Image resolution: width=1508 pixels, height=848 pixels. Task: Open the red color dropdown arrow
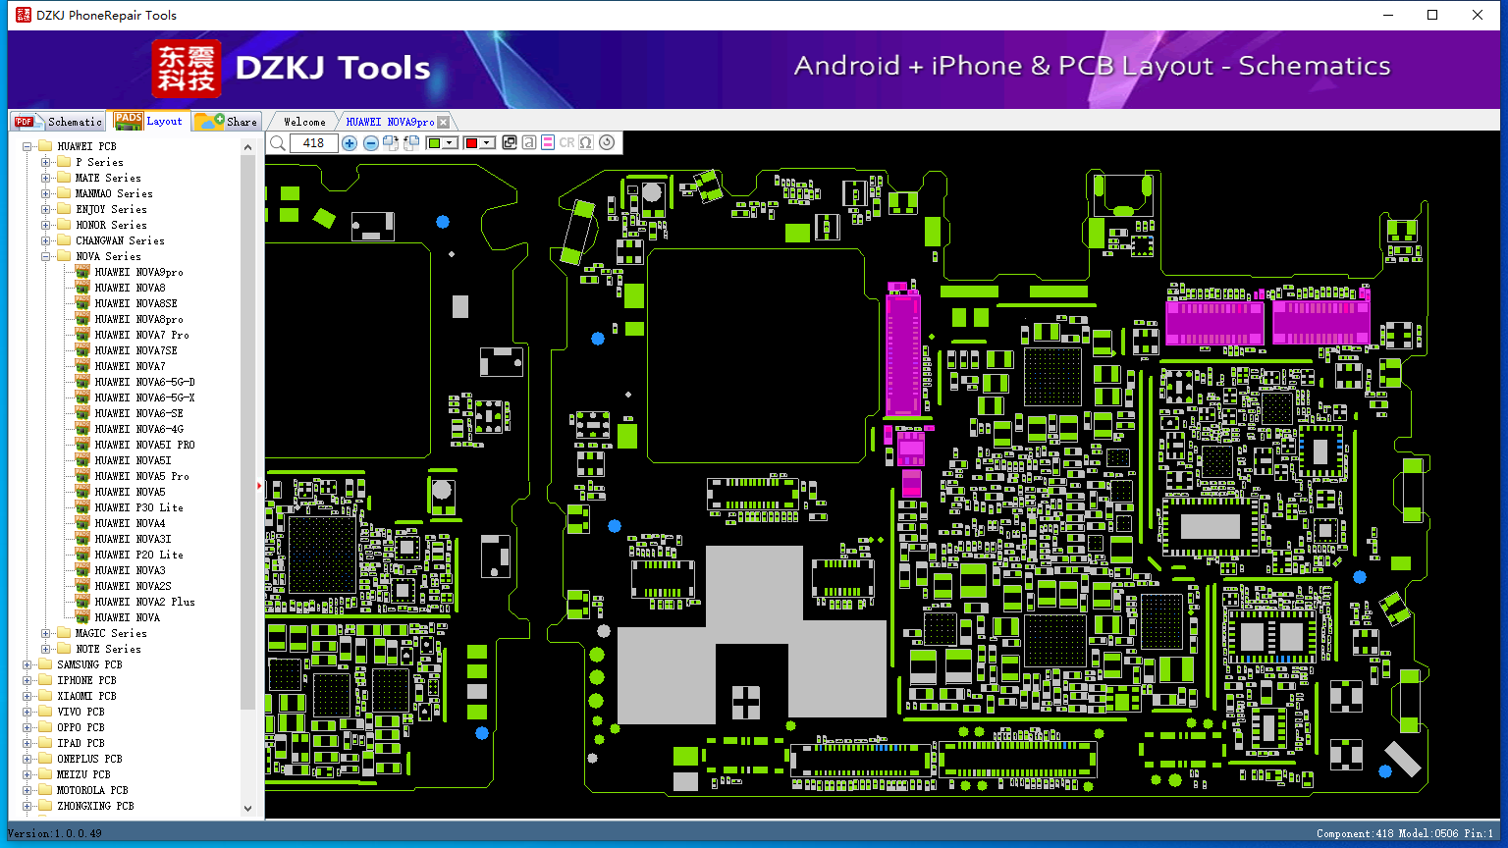(487, 143)
